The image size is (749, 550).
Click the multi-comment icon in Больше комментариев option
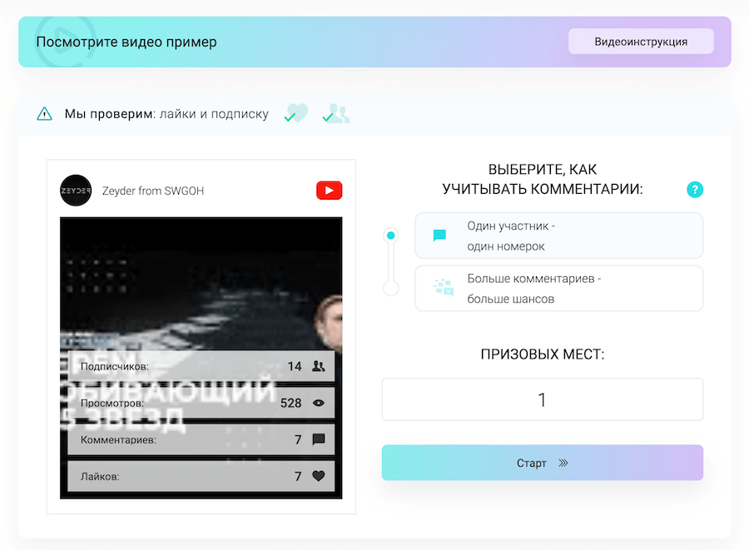(x=444, y=287)
